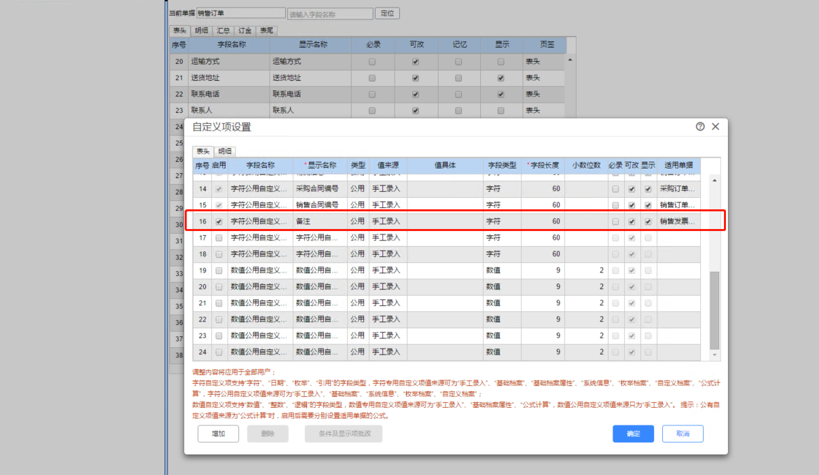
Task: Toggle 启用 checkbox in dialog row 16
Action: click(x=219, y=222)
